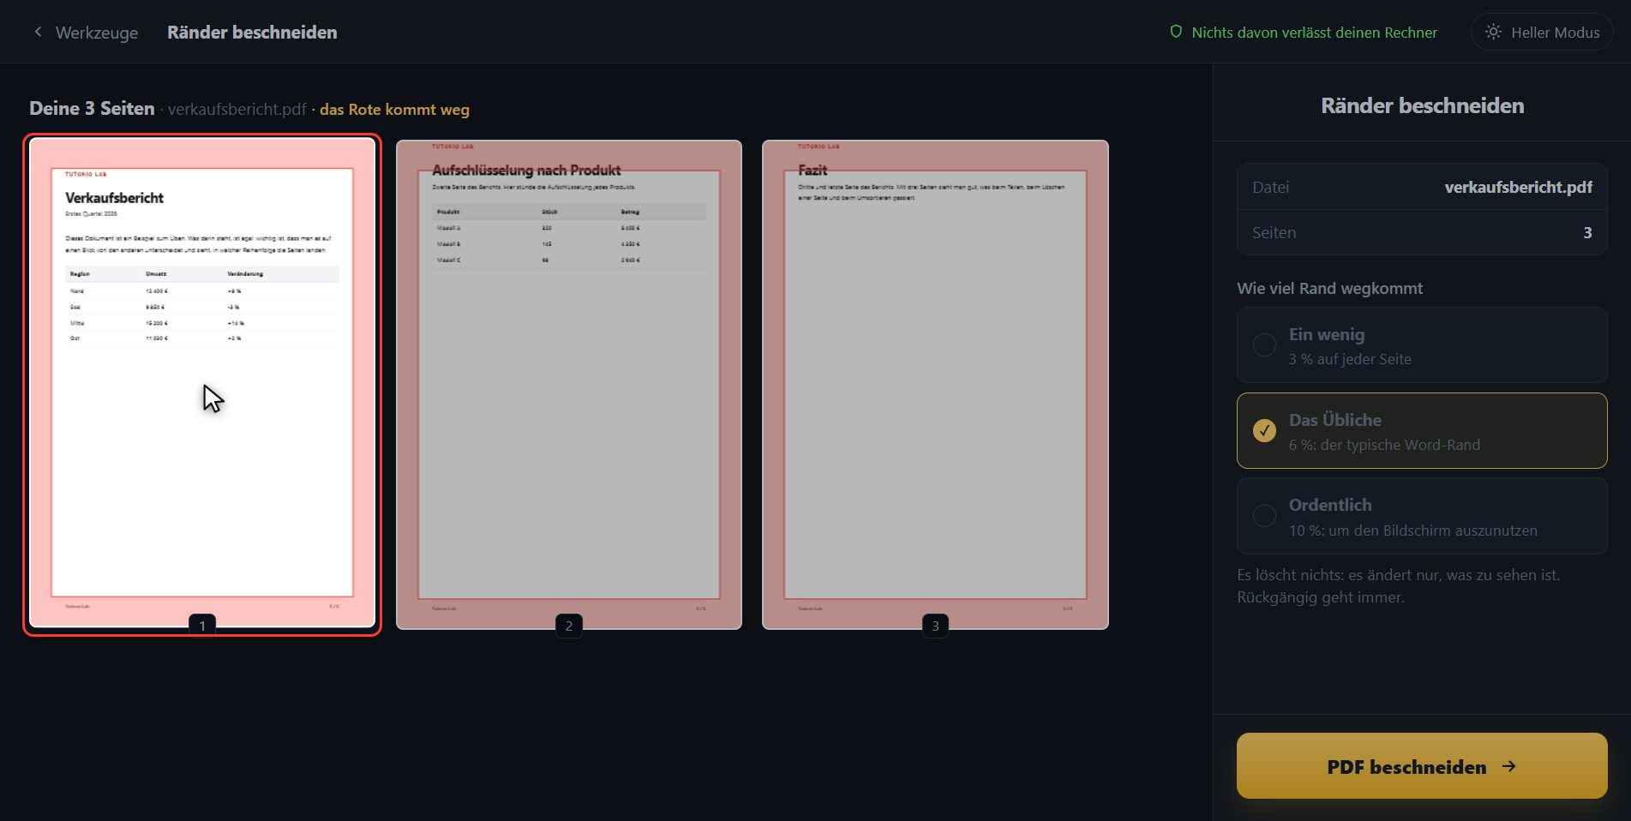
Task: Select the Ein wenig 3 % option
Action: (x=1421, y=345)
